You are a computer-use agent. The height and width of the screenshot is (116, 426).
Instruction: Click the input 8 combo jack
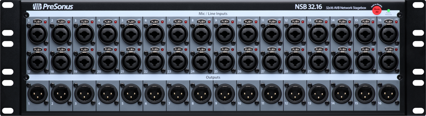point(202,34)
